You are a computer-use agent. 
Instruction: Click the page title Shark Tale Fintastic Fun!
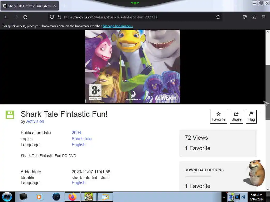(x=64, y=114)
